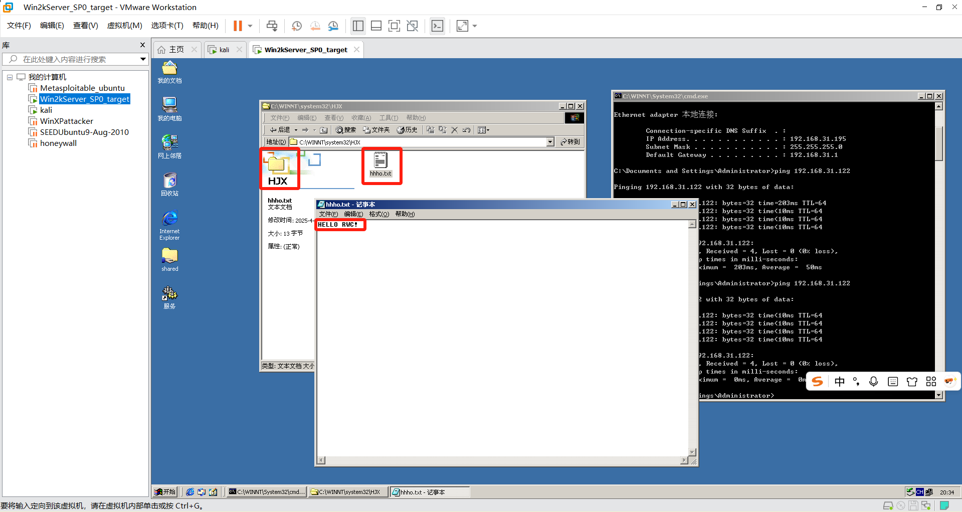Open the snapshot manager wrench icon

pyautogui.click(x=333, y=26)
